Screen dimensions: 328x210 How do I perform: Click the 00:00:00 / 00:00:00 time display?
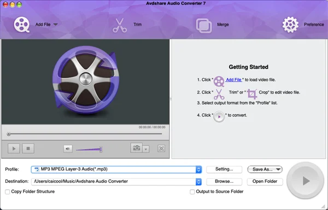(152, 127)
